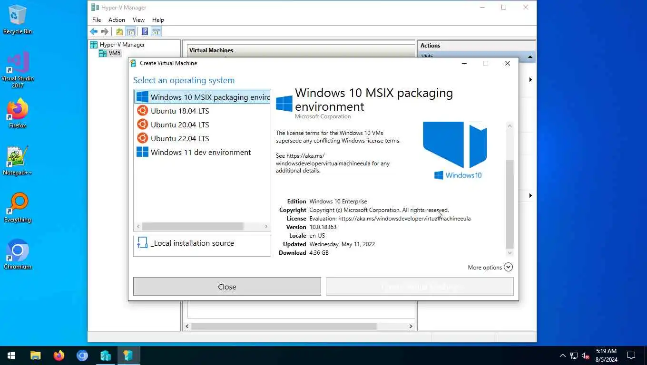Choose Ubuntu 20.04 LTS from the OS list
Screen dimensions: 647x365
click(202, 125)
